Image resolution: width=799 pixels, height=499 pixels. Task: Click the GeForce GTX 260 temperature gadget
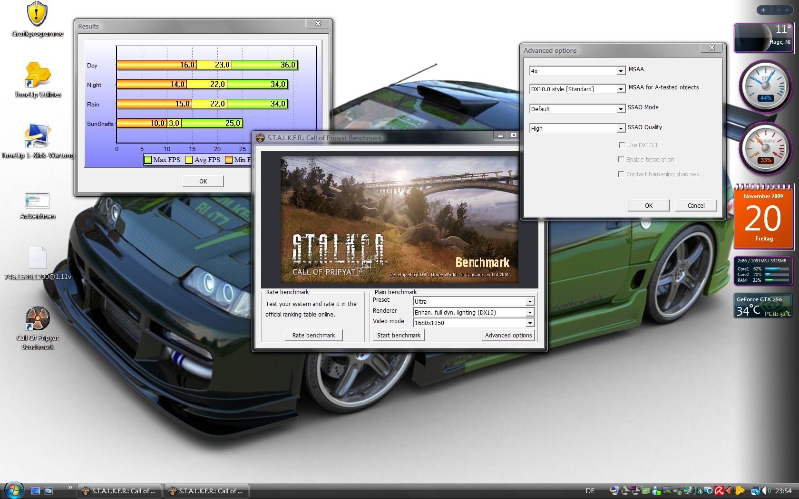coord(763,306)
